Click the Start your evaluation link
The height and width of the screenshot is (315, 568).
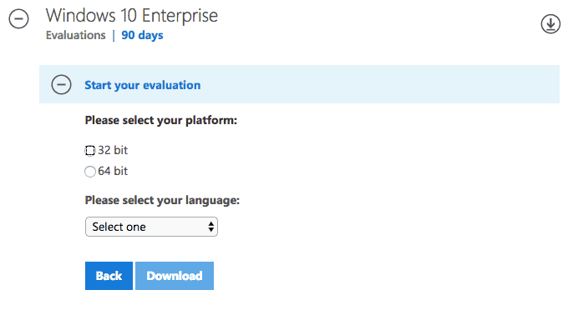pos(142,85)
